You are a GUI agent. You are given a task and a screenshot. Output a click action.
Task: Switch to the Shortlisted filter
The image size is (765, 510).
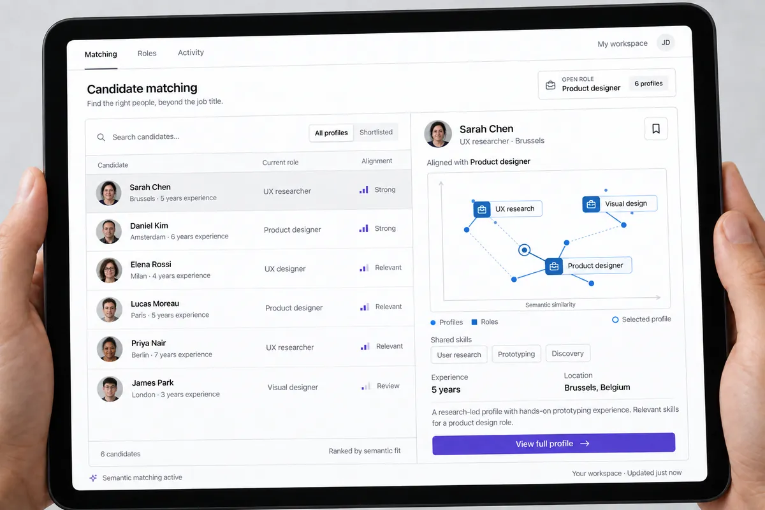376,132
